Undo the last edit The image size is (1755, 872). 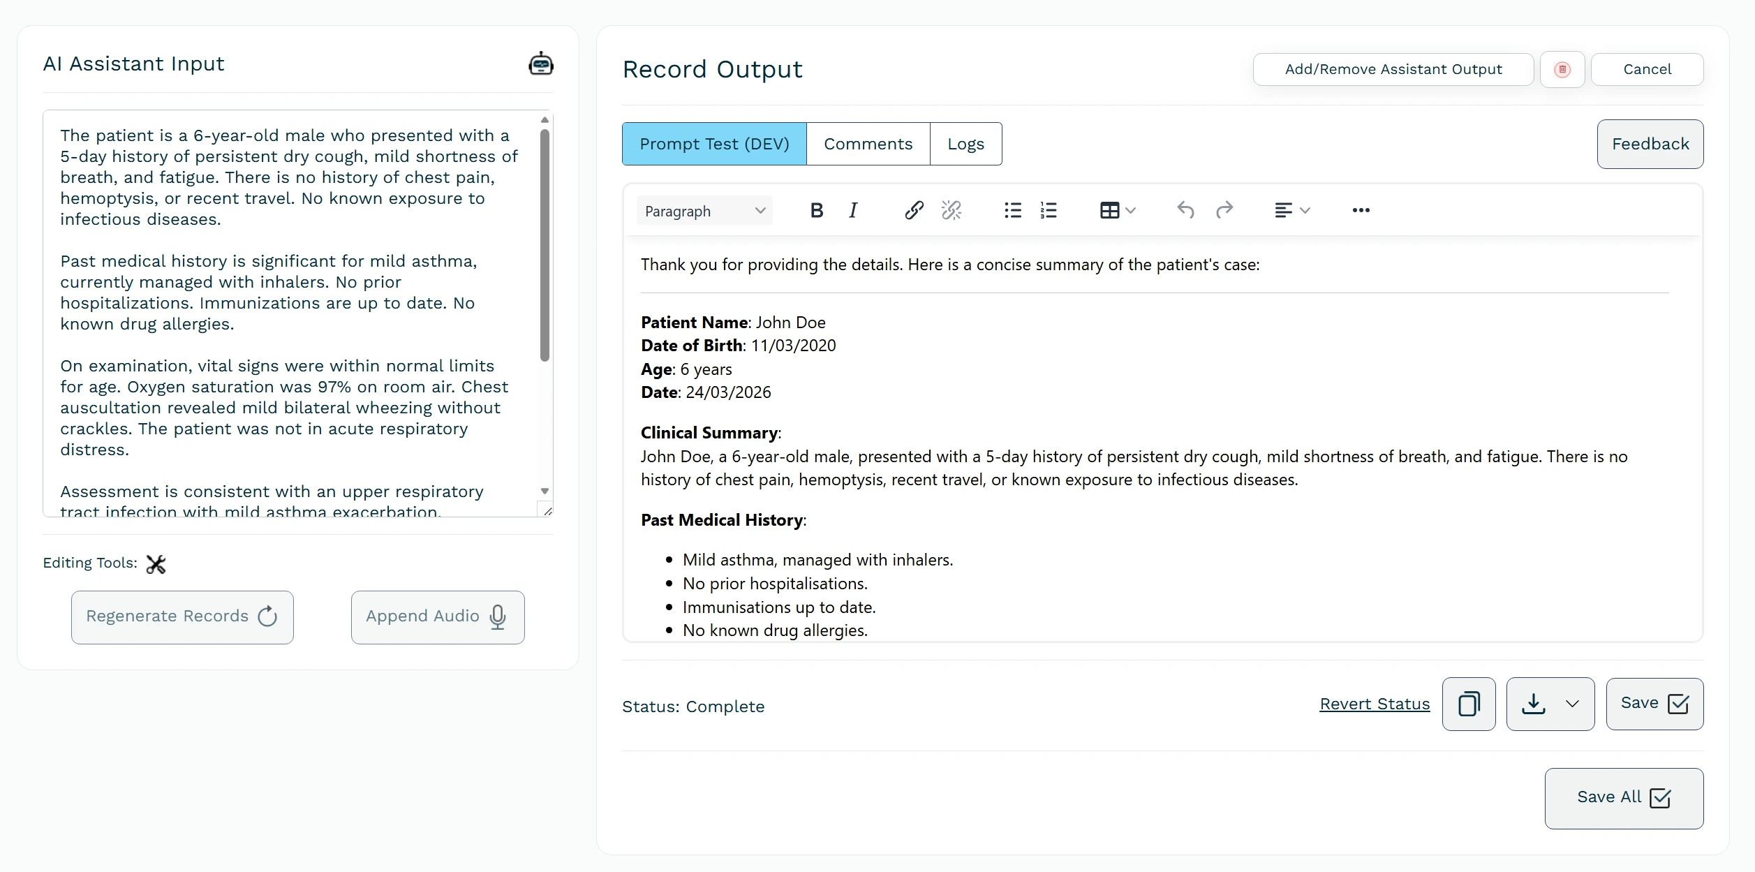1185,210
